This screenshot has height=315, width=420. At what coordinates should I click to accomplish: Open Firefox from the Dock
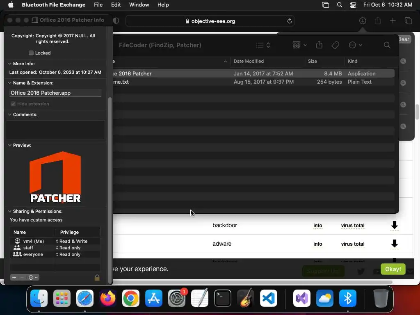(x=108, y=298)
